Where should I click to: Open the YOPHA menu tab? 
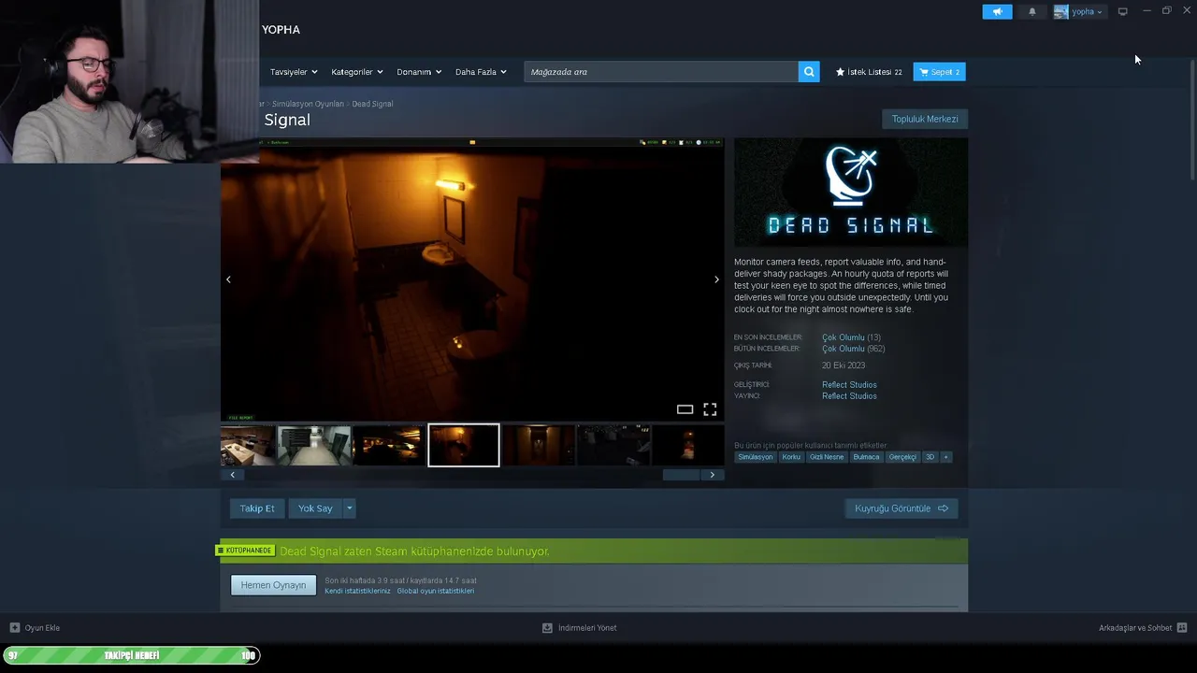point(281,30)
